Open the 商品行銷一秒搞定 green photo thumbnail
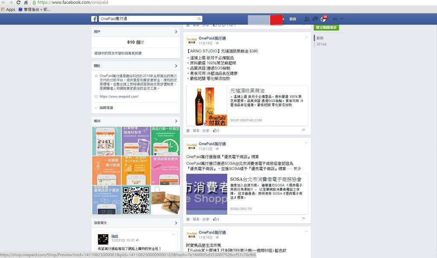This screenshot has width=437, height=258. click(x=166, y=141)
